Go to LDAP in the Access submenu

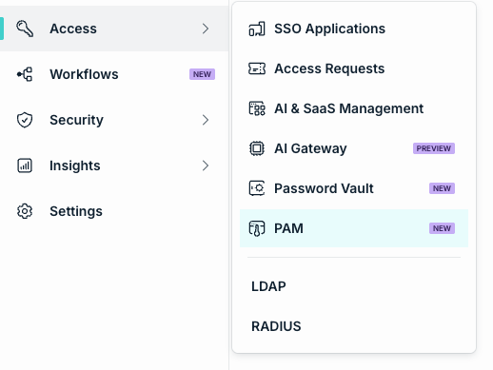click(x=354, y=286)
